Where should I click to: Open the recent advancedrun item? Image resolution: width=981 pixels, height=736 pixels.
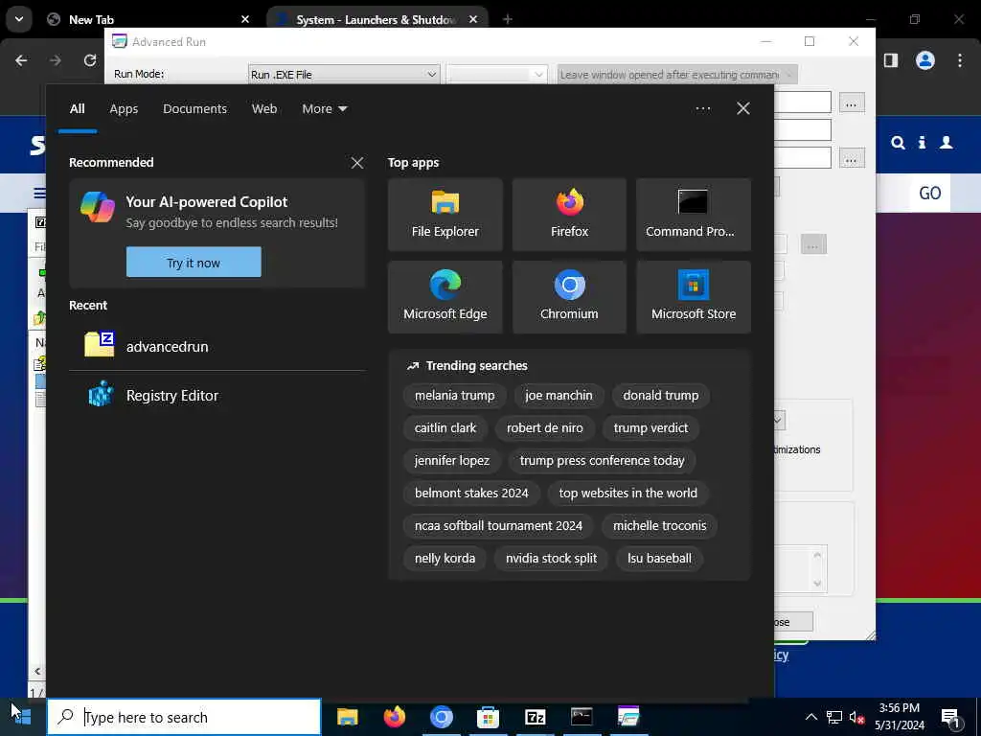click(x=217, y=346)
